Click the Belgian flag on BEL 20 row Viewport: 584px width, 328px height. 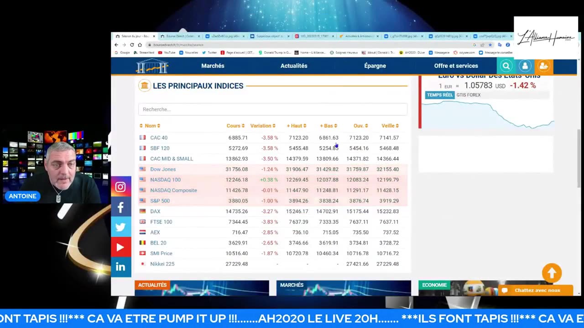click(x=142, y=243)
